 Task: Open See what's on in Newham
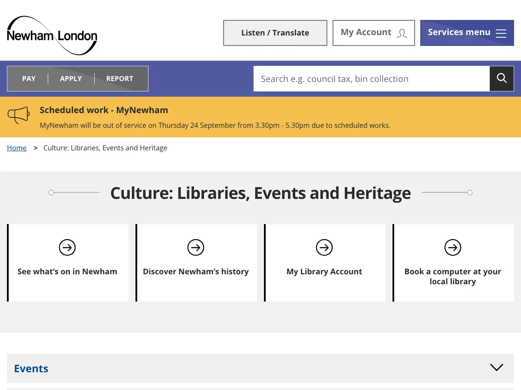[x=68, y=263]
